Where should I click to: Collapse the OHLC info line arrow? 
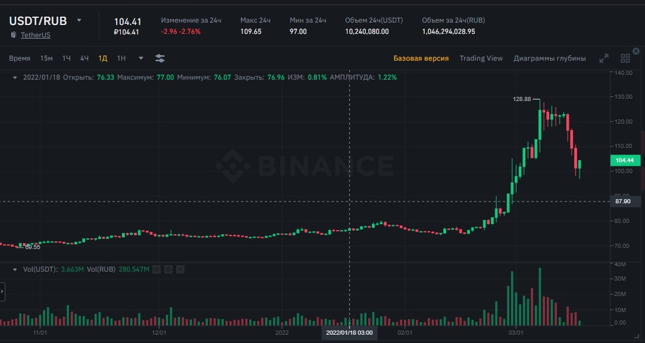(15, 77)
